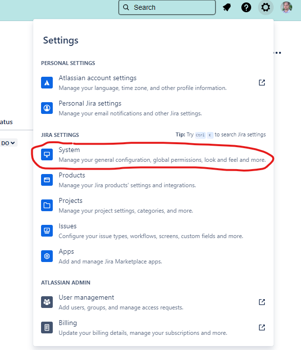The width and height of the screenshot is (301, 350).
Task: Click the 'Configure your issue types' description
Action: click(151, 236)
